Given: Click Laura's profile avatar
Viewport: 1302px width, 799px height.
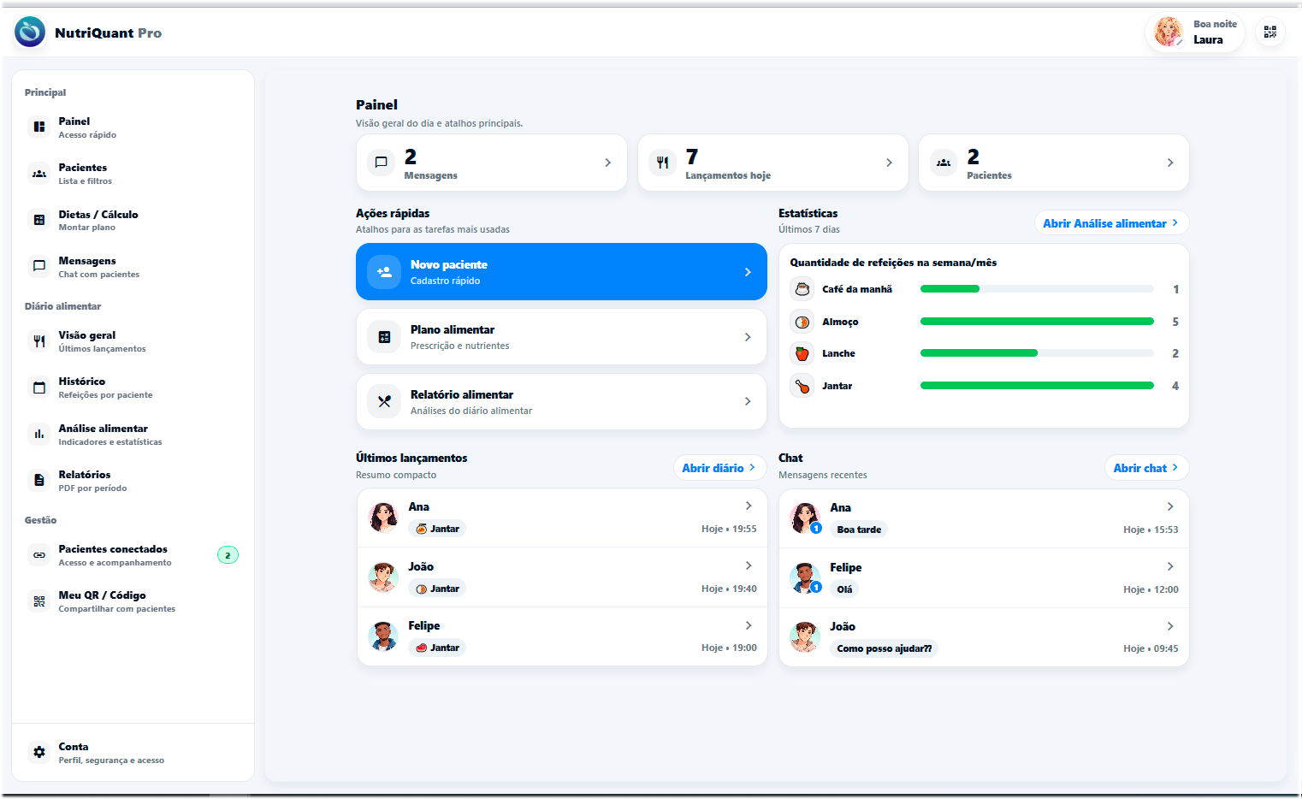Looking at the screenshot, I should pyautogui.click(x=1168, y=33).
